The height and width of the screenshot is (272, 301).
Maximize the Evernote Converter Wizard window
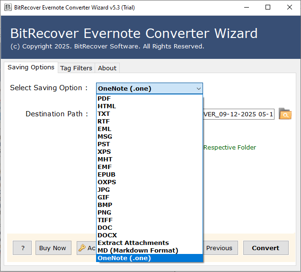268,7
